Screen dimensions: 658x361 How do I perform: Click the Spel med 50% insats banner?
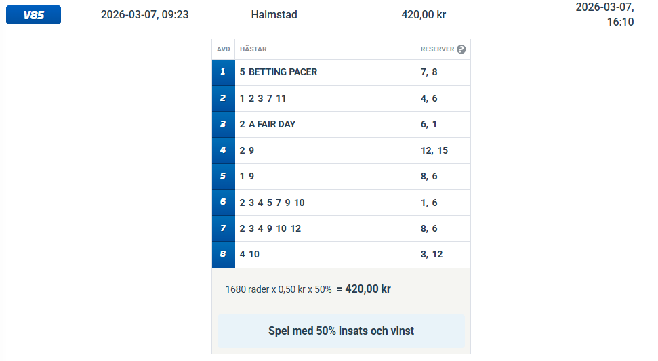click(x=341, y=331)
